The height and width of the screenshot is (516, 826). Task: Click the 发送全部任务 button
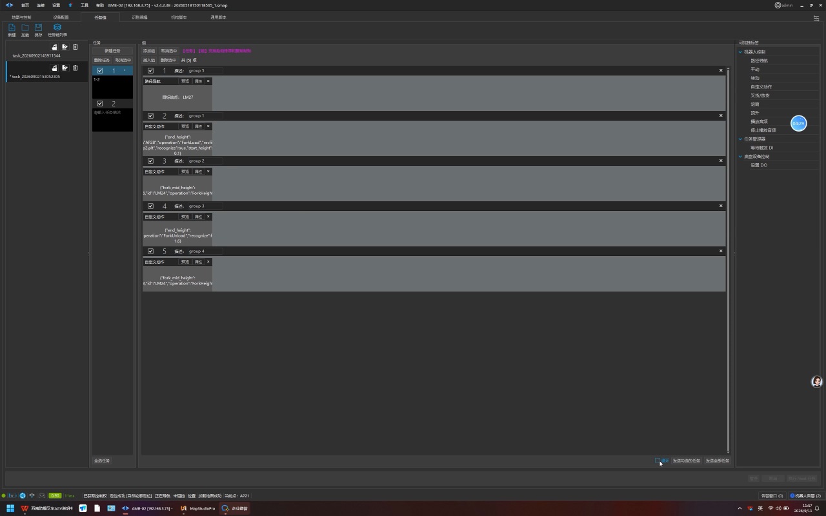717,461
